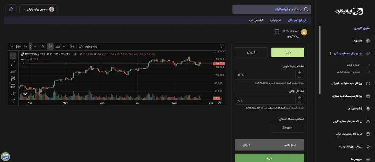Focus the جستجو در ایرانیکارت search box
This screenshot has height=162, width=375.
pyautogui.click(x=272, y=9)
